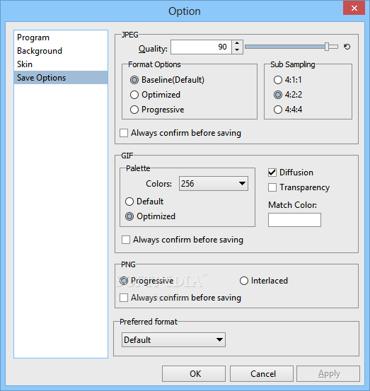Screen dimensions: 370x391
Task: Uncheck the Diffusion checkbox
Action: pyautogui.click(x=272, y=173)
